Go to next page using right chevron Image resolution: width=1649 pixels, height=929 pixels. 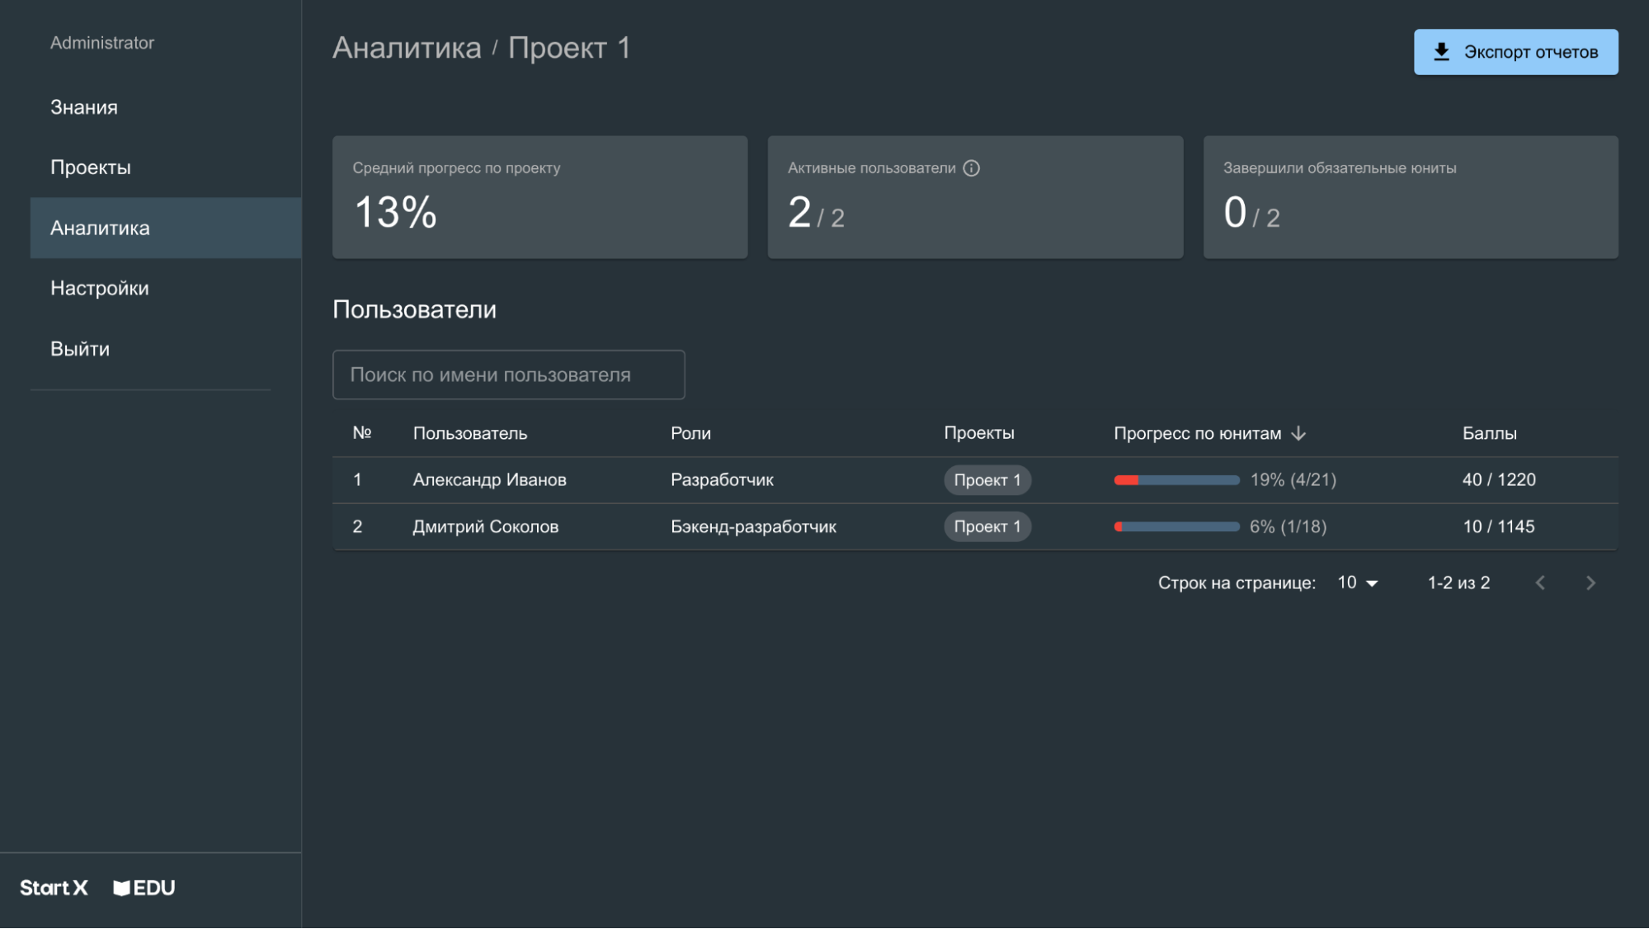(1590, 583)
